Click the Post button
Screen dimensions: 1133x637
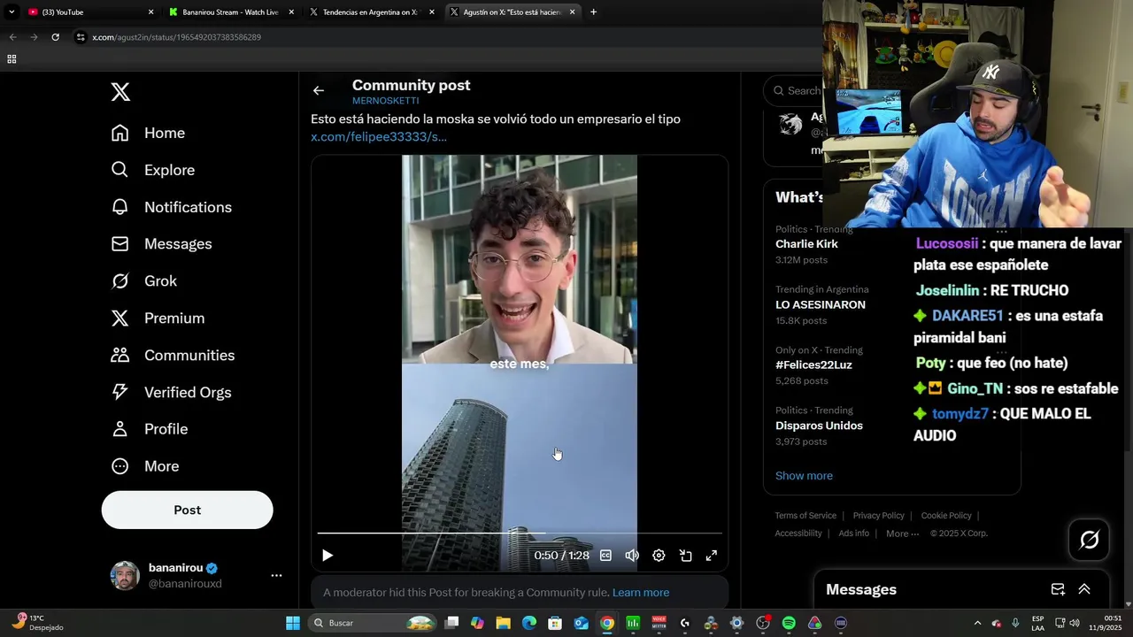(187, 510)
